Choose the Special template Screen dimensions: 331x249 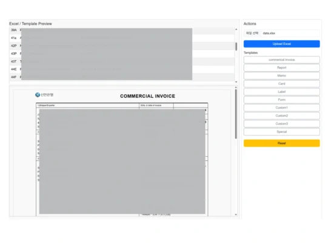282,132
